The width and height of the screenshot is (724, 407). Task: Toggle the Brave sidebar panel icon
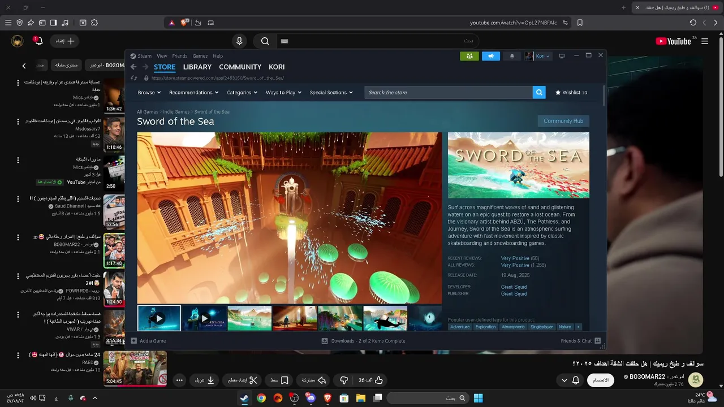coord(53,23)
